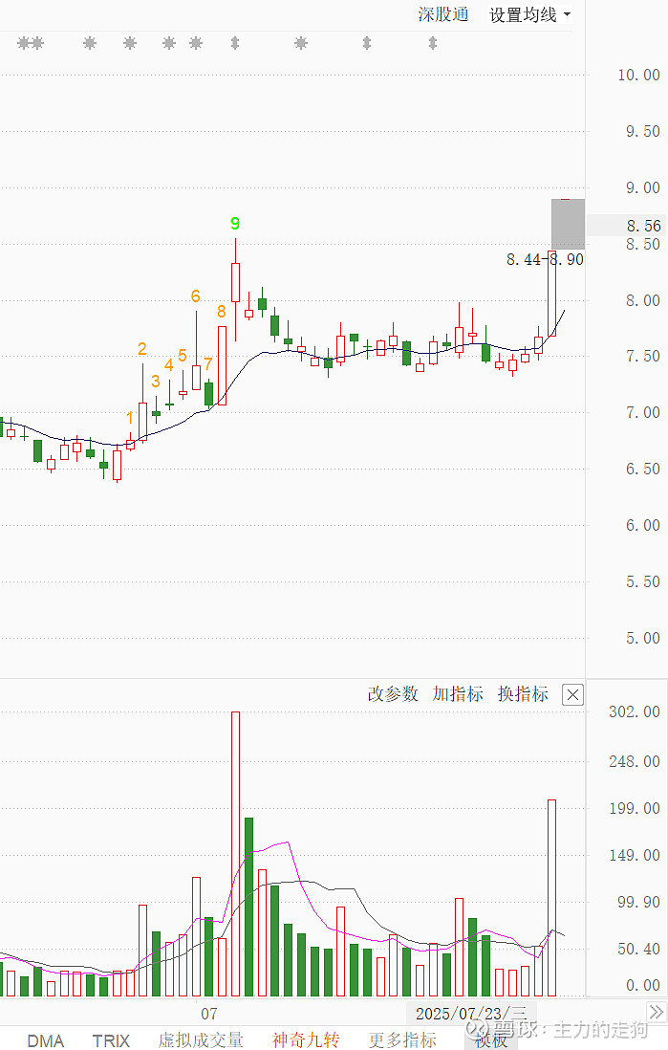
Task: Click the date label 2025/07/23/三
Action: click(471, 1014)
